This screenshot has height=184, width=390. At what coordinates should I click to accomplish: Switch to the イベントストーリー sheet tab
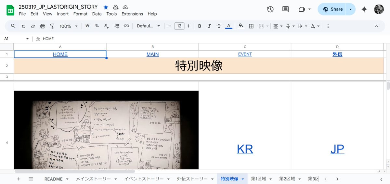(x=144, y=179)
